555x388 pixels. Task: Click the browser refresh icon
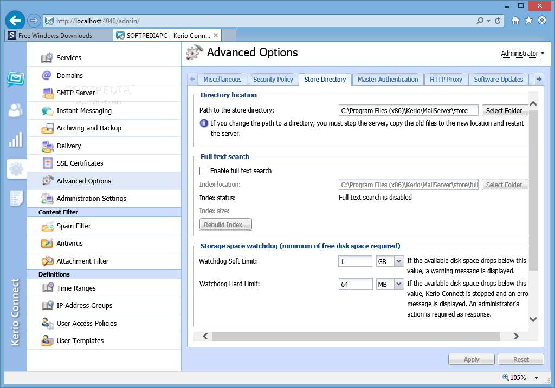click(498, 21)
